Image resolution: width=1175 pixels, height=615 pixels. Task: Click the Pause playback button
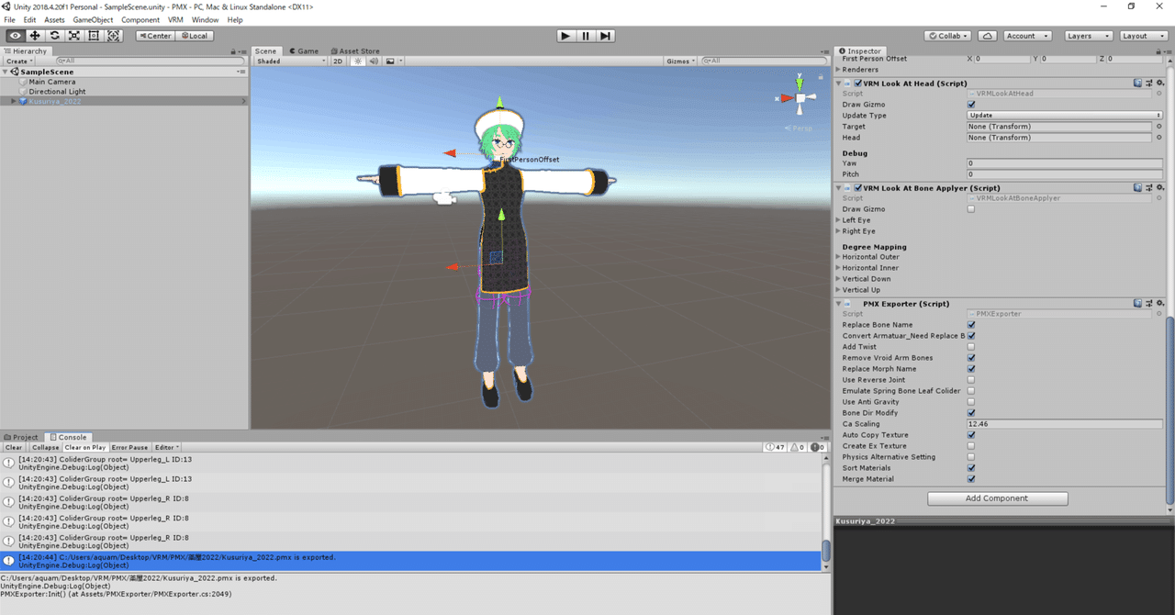coord(585,36)
